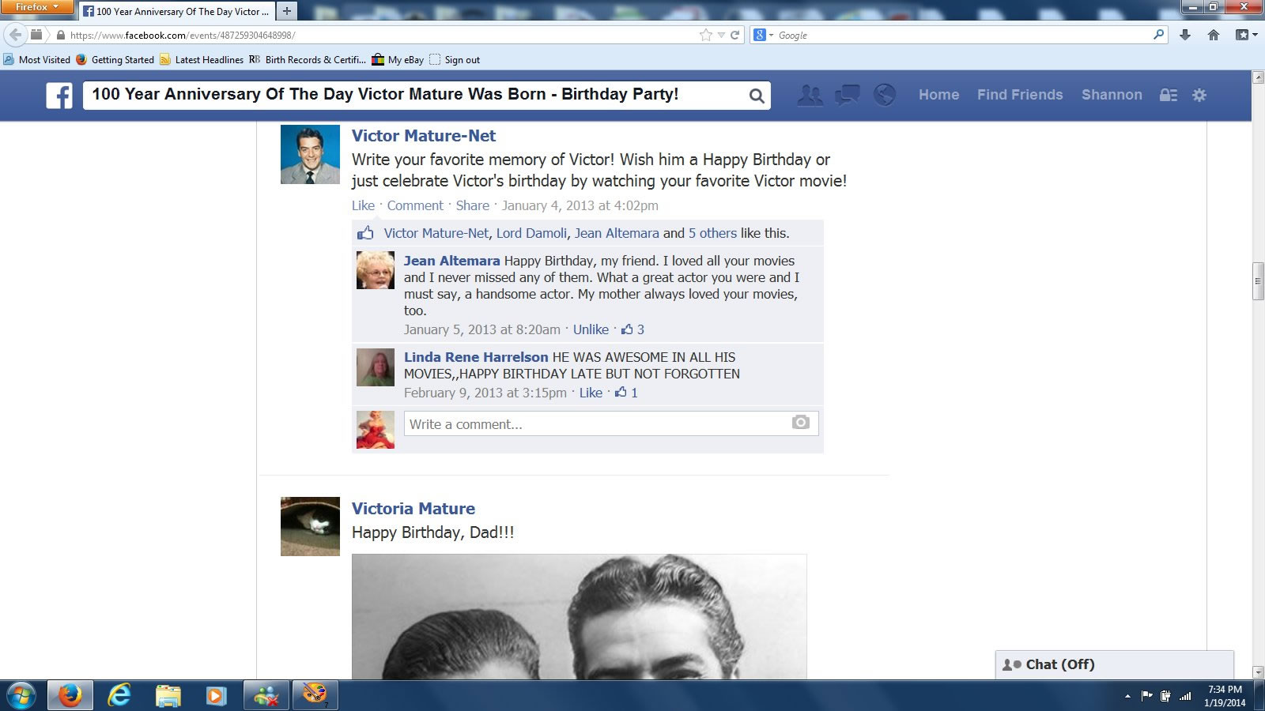This screenshot has height=711, width=1265.
Task: Go to Facebook Home link
Action: tap(938, 95)
